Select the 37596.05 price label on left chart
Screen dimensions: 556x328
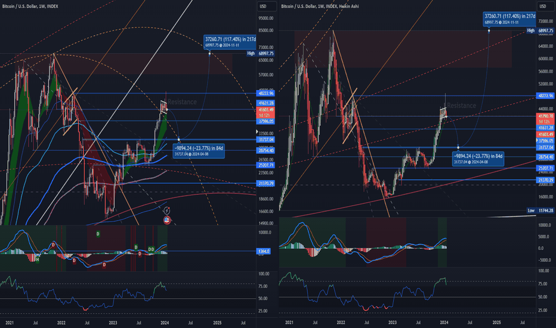266,121
